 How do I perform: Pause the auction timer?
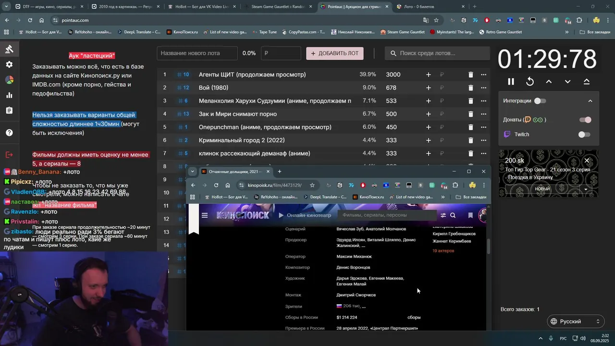pyautogui.click(x=511, y=82)
